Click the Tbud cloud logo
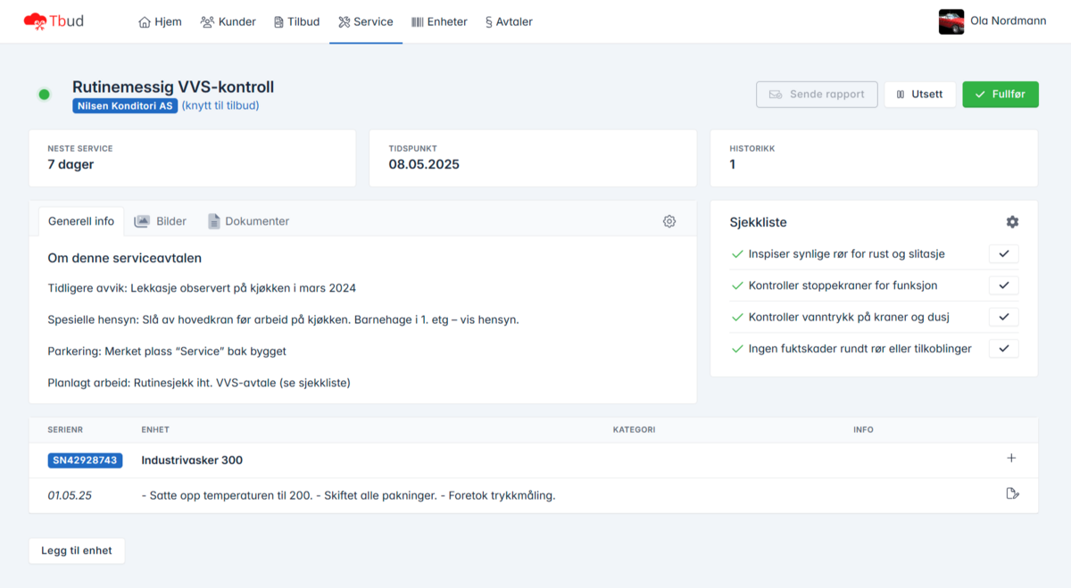 tap(35, 21)
